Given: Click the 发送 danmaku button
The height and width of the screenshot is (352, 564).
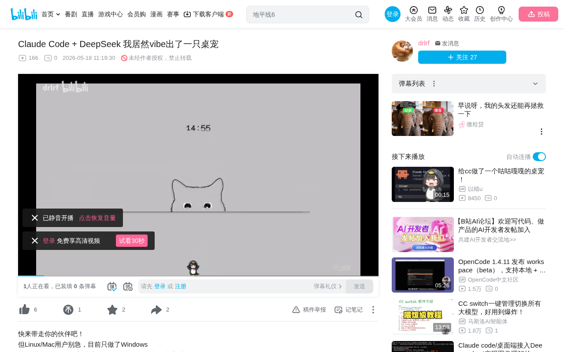Looking at the screenshot, I should 360,286.
